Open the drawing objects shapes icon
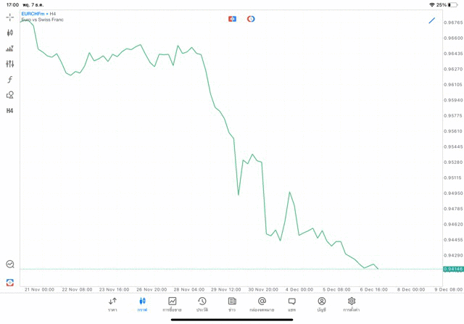 click(10, 95)
